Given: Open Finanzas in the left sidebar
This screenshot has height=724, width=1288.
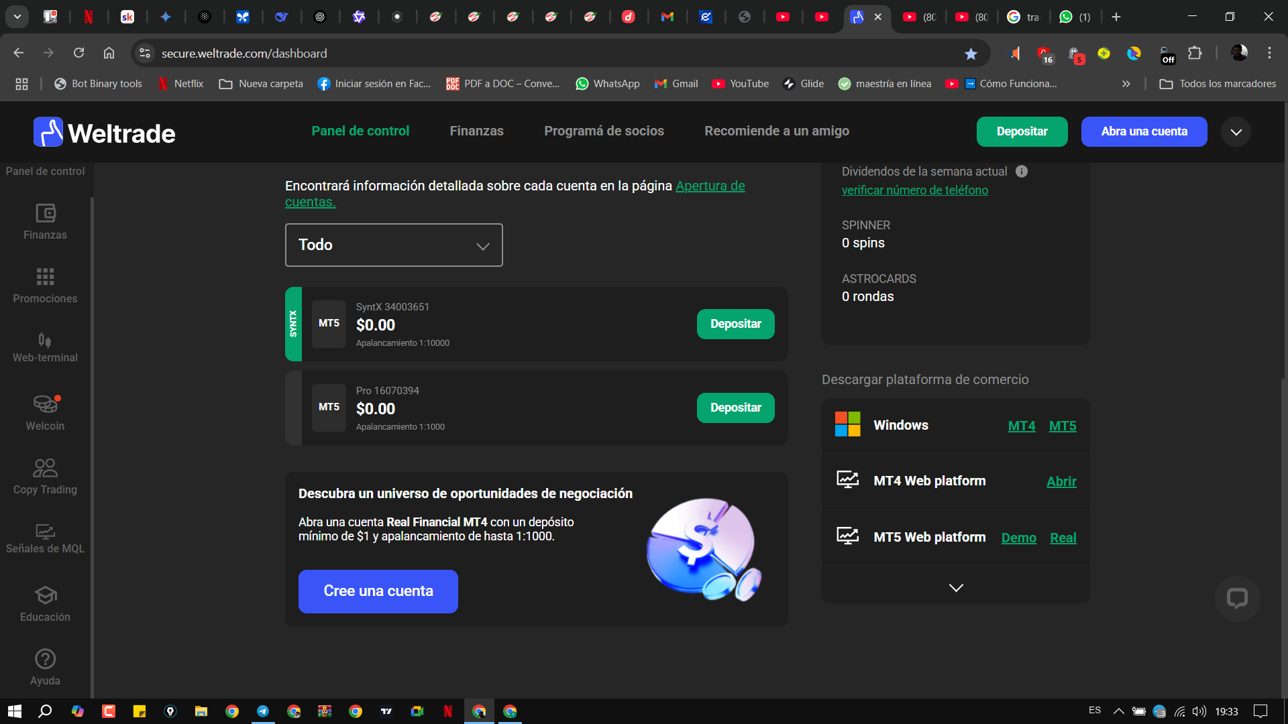Looking at the screenshot, I should (45, 222).
